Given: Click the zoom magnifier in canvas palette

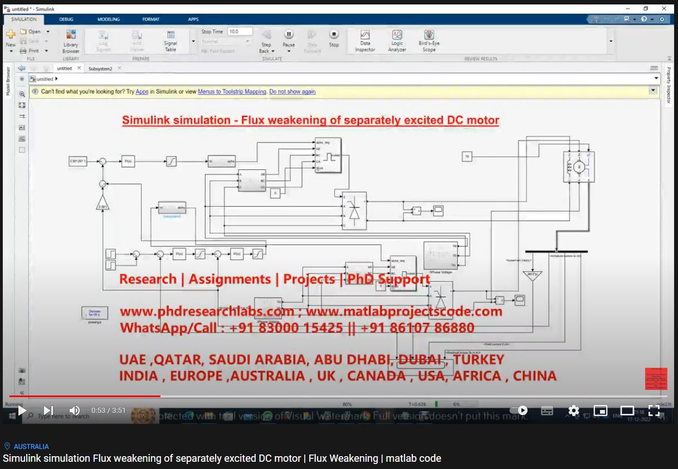Looking at the screenshot, I should pos(22,94).
